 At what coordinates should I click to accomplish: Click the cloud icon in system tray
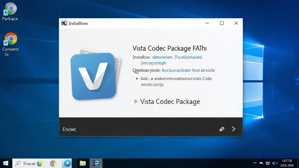click(261, 163)
